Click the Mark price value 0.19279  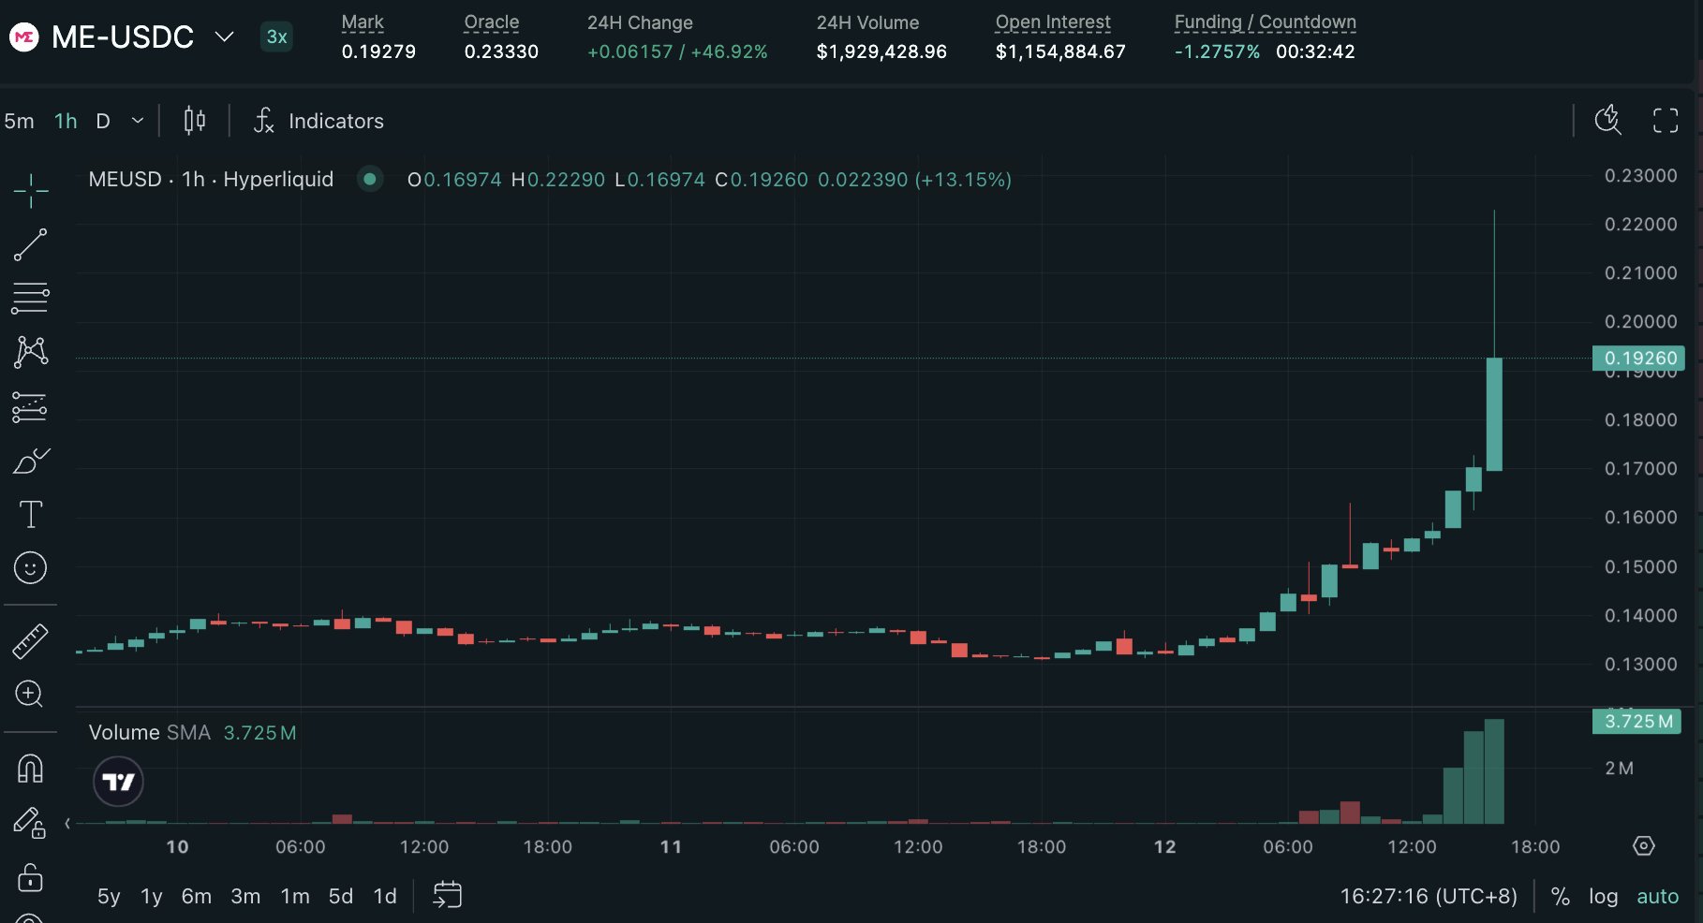[x=378, y=51]
